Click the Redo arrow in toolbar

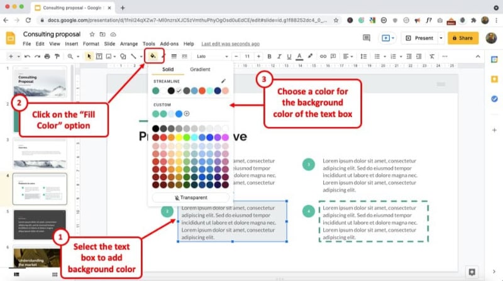click(x=37, y=57)
